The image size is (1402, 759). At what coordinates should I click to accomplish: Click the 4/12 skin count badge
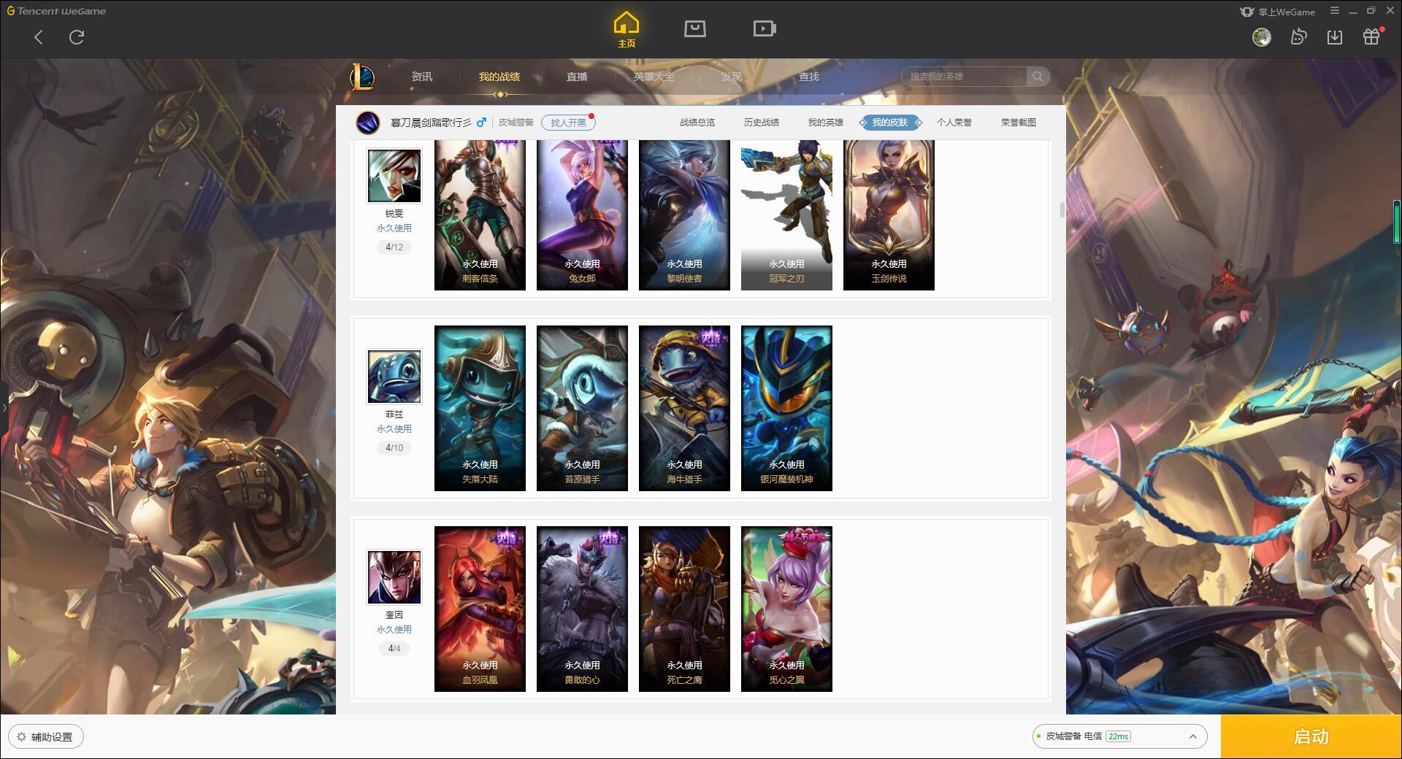point(394,247)
